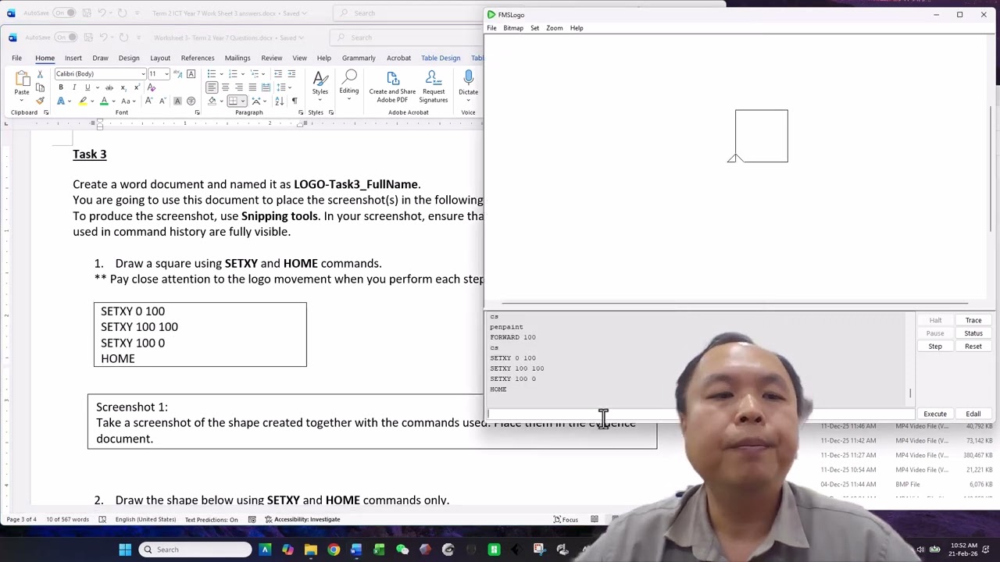Click the Increase Indent icon
This screenshot has width=1000, height=562.
click(291, 74)
